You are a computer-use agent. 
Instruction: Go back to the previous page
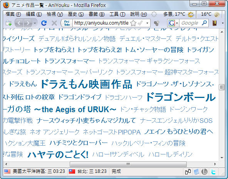coord(19,23)
